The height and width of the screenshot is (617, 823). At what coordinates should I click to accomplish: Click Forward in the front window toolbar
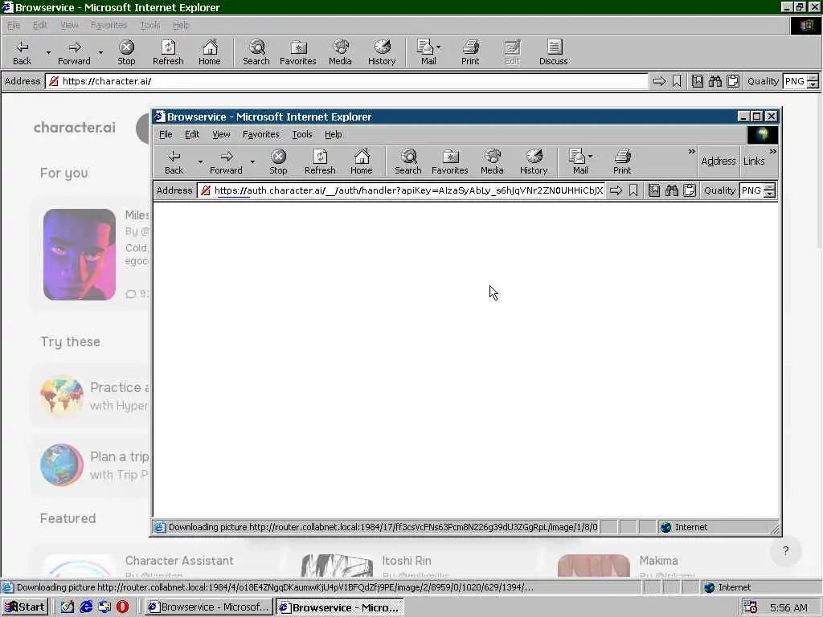[226, 161]
